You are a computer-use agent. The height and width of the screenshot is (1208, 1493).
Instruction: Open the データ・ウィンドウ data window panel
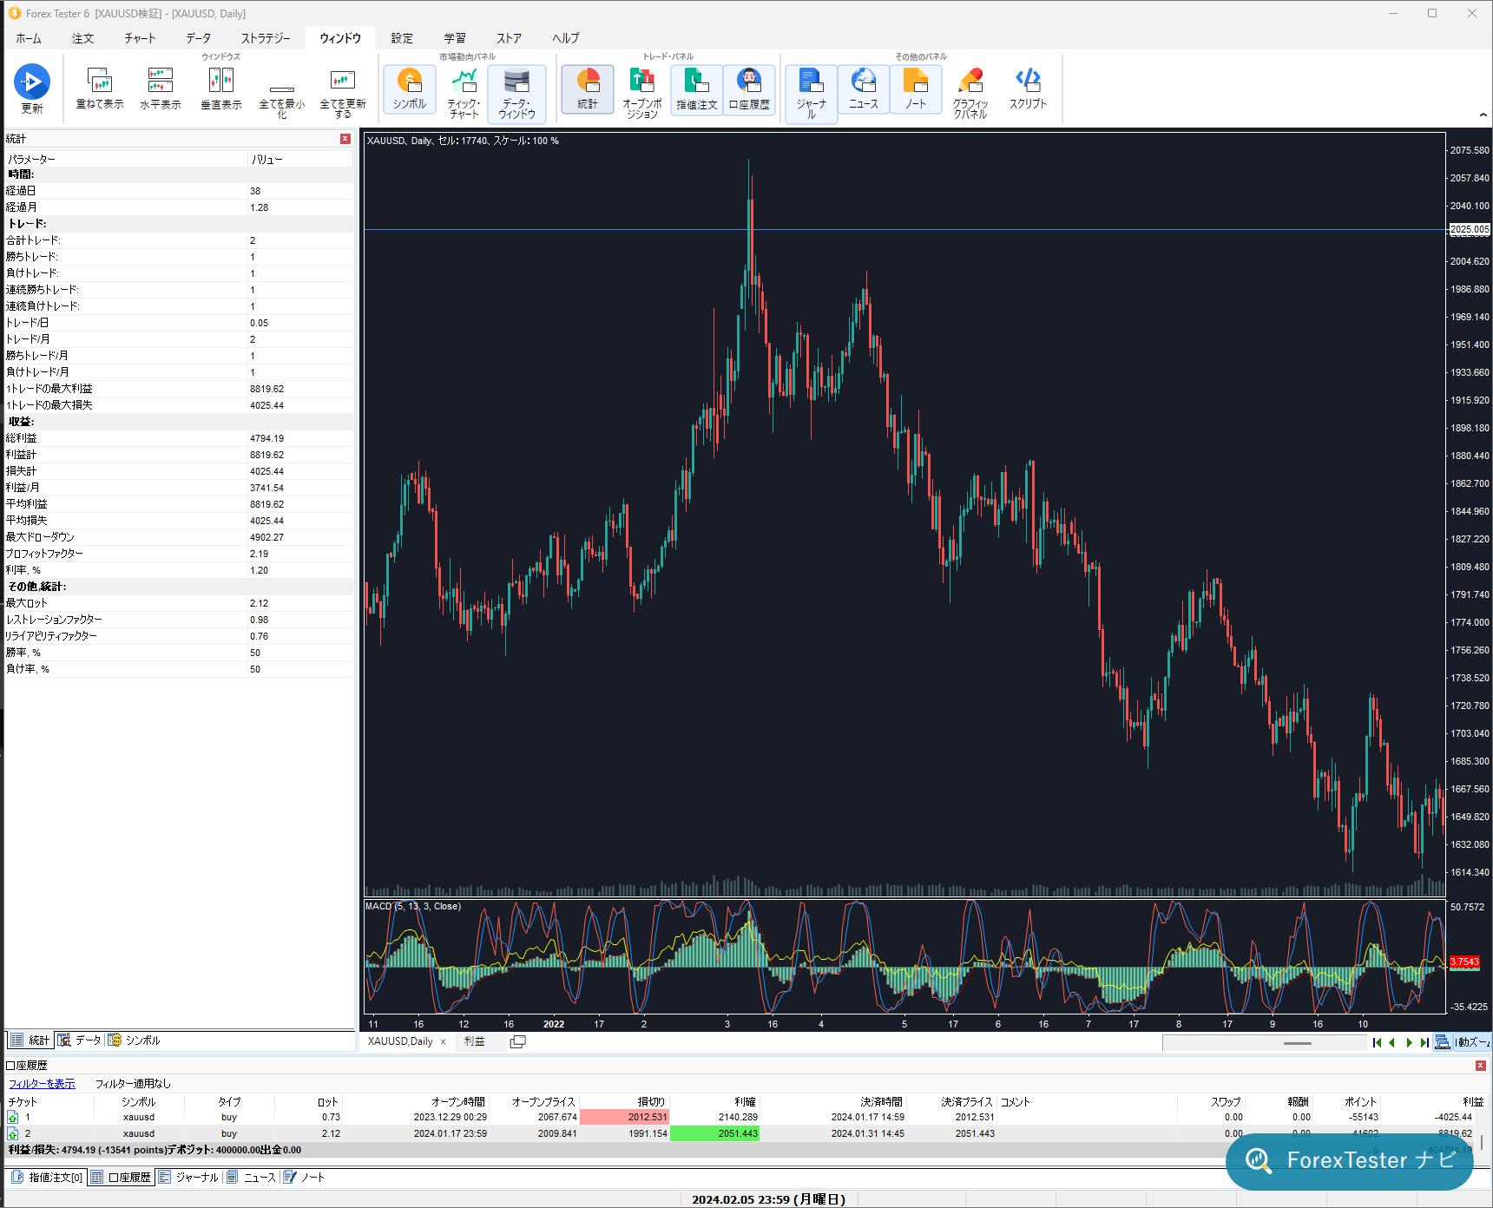[516, 94]
